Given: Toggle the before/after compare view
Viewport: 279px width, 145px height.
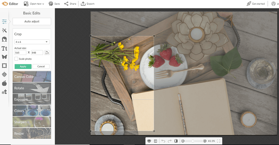Looking at the screenshot, I should (176, 141).
